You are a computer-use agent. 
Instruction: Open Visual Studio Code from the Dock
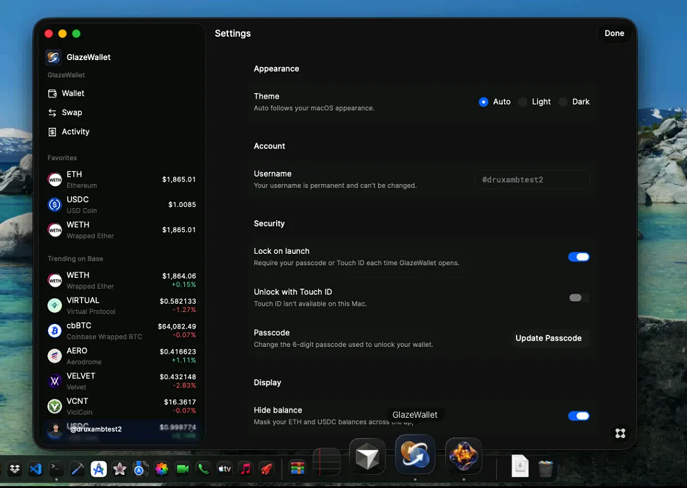tap(35, 469)
